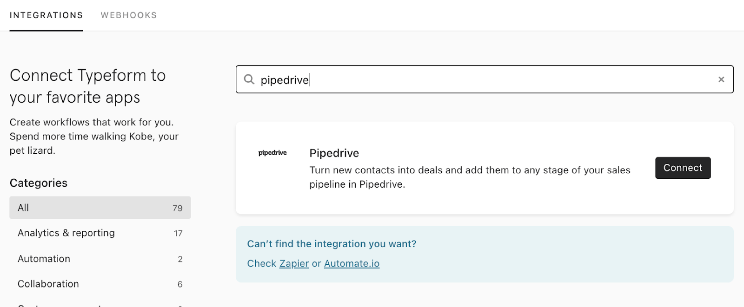Click the 79 count beside All
Viewport: 744px width, 307px height.
(178, 208)
